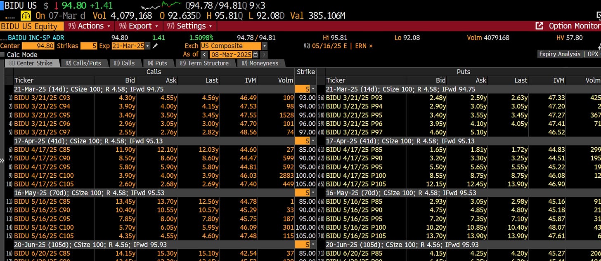Toggle the Calc Mode checkbox

pyautogui.click(x=2, y=54)
